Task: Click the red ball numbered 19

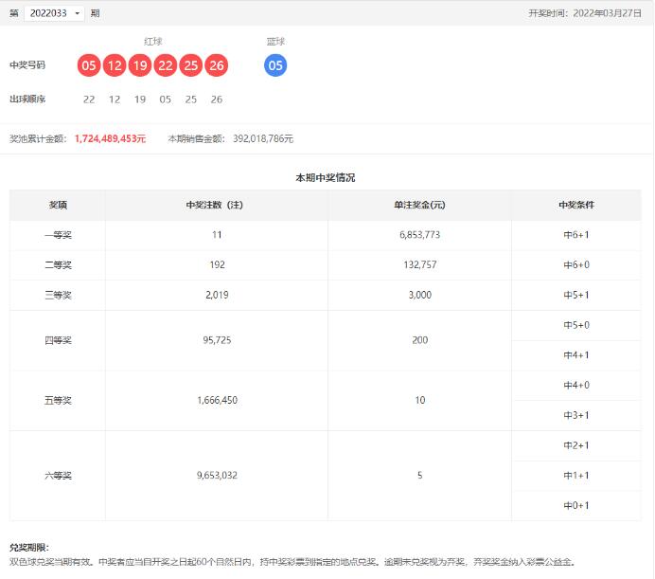Action: pos(140,65)
